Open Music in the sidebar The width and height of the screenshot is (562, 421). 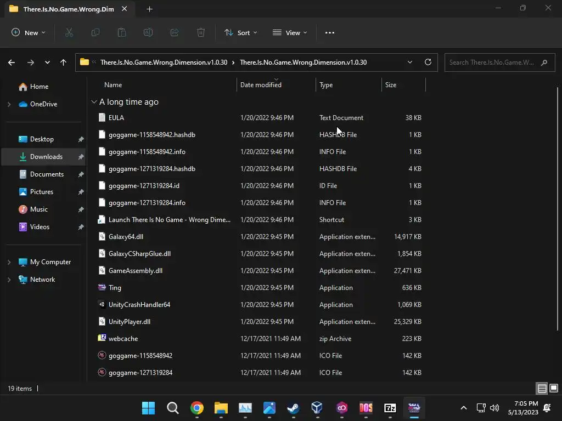39,209
